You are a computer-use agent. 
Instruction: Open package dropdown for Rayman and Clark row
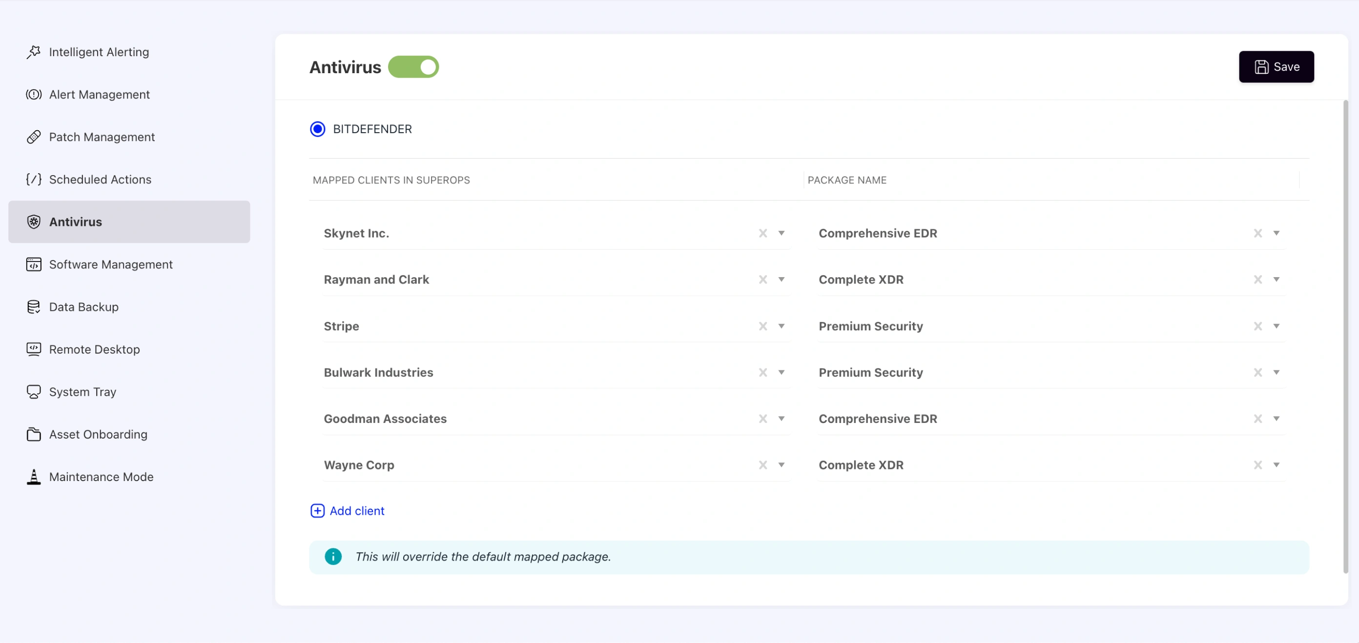click(x=1276, y=280)
